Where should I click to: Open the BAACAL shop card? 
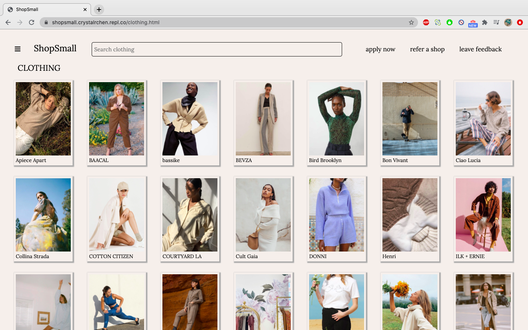117,123
